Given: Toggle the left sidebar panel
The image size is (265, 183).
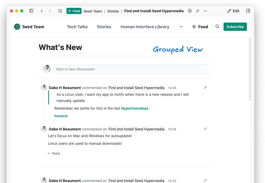Looking at the screenshot, I should [31, 11].
